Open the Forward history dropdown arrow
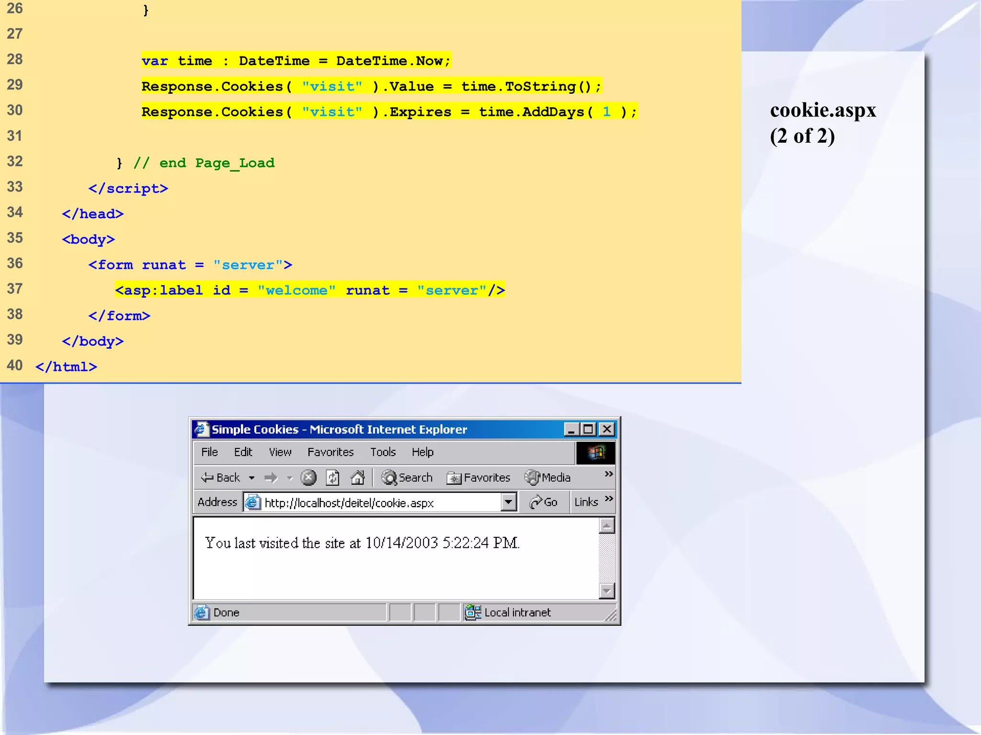 [x=290, y=478]
